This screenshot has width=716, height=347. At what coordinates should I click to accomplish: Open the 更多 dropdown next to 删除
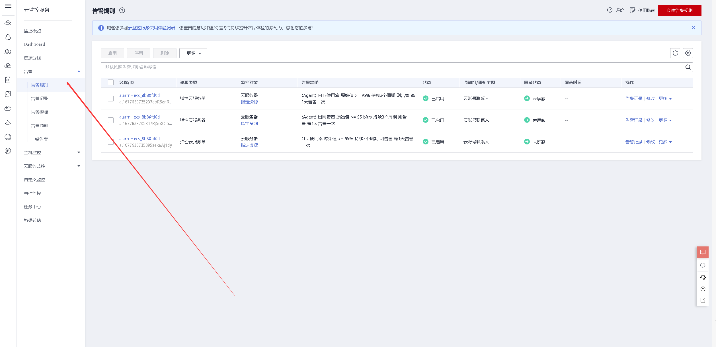(x=193, y=53)
